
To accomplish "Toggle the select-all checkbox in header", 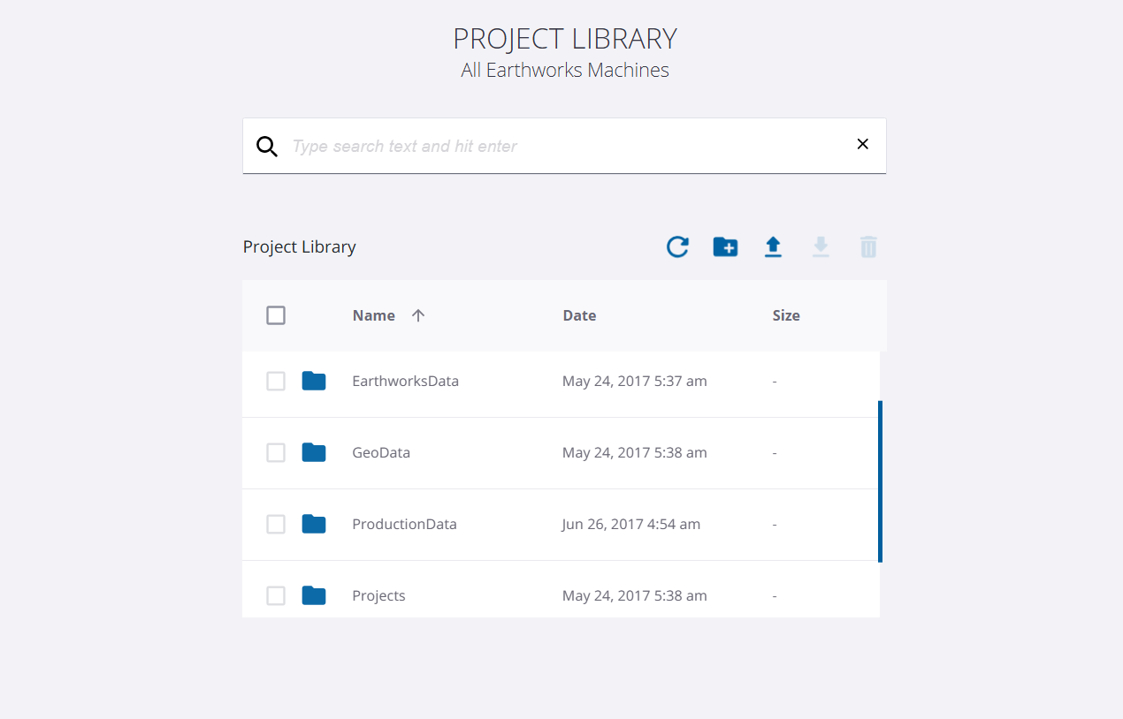I will click(276, 315).
